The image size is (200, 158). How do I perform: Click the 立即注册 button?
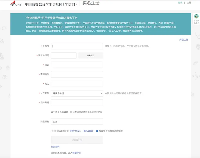[x=77, y=140]
